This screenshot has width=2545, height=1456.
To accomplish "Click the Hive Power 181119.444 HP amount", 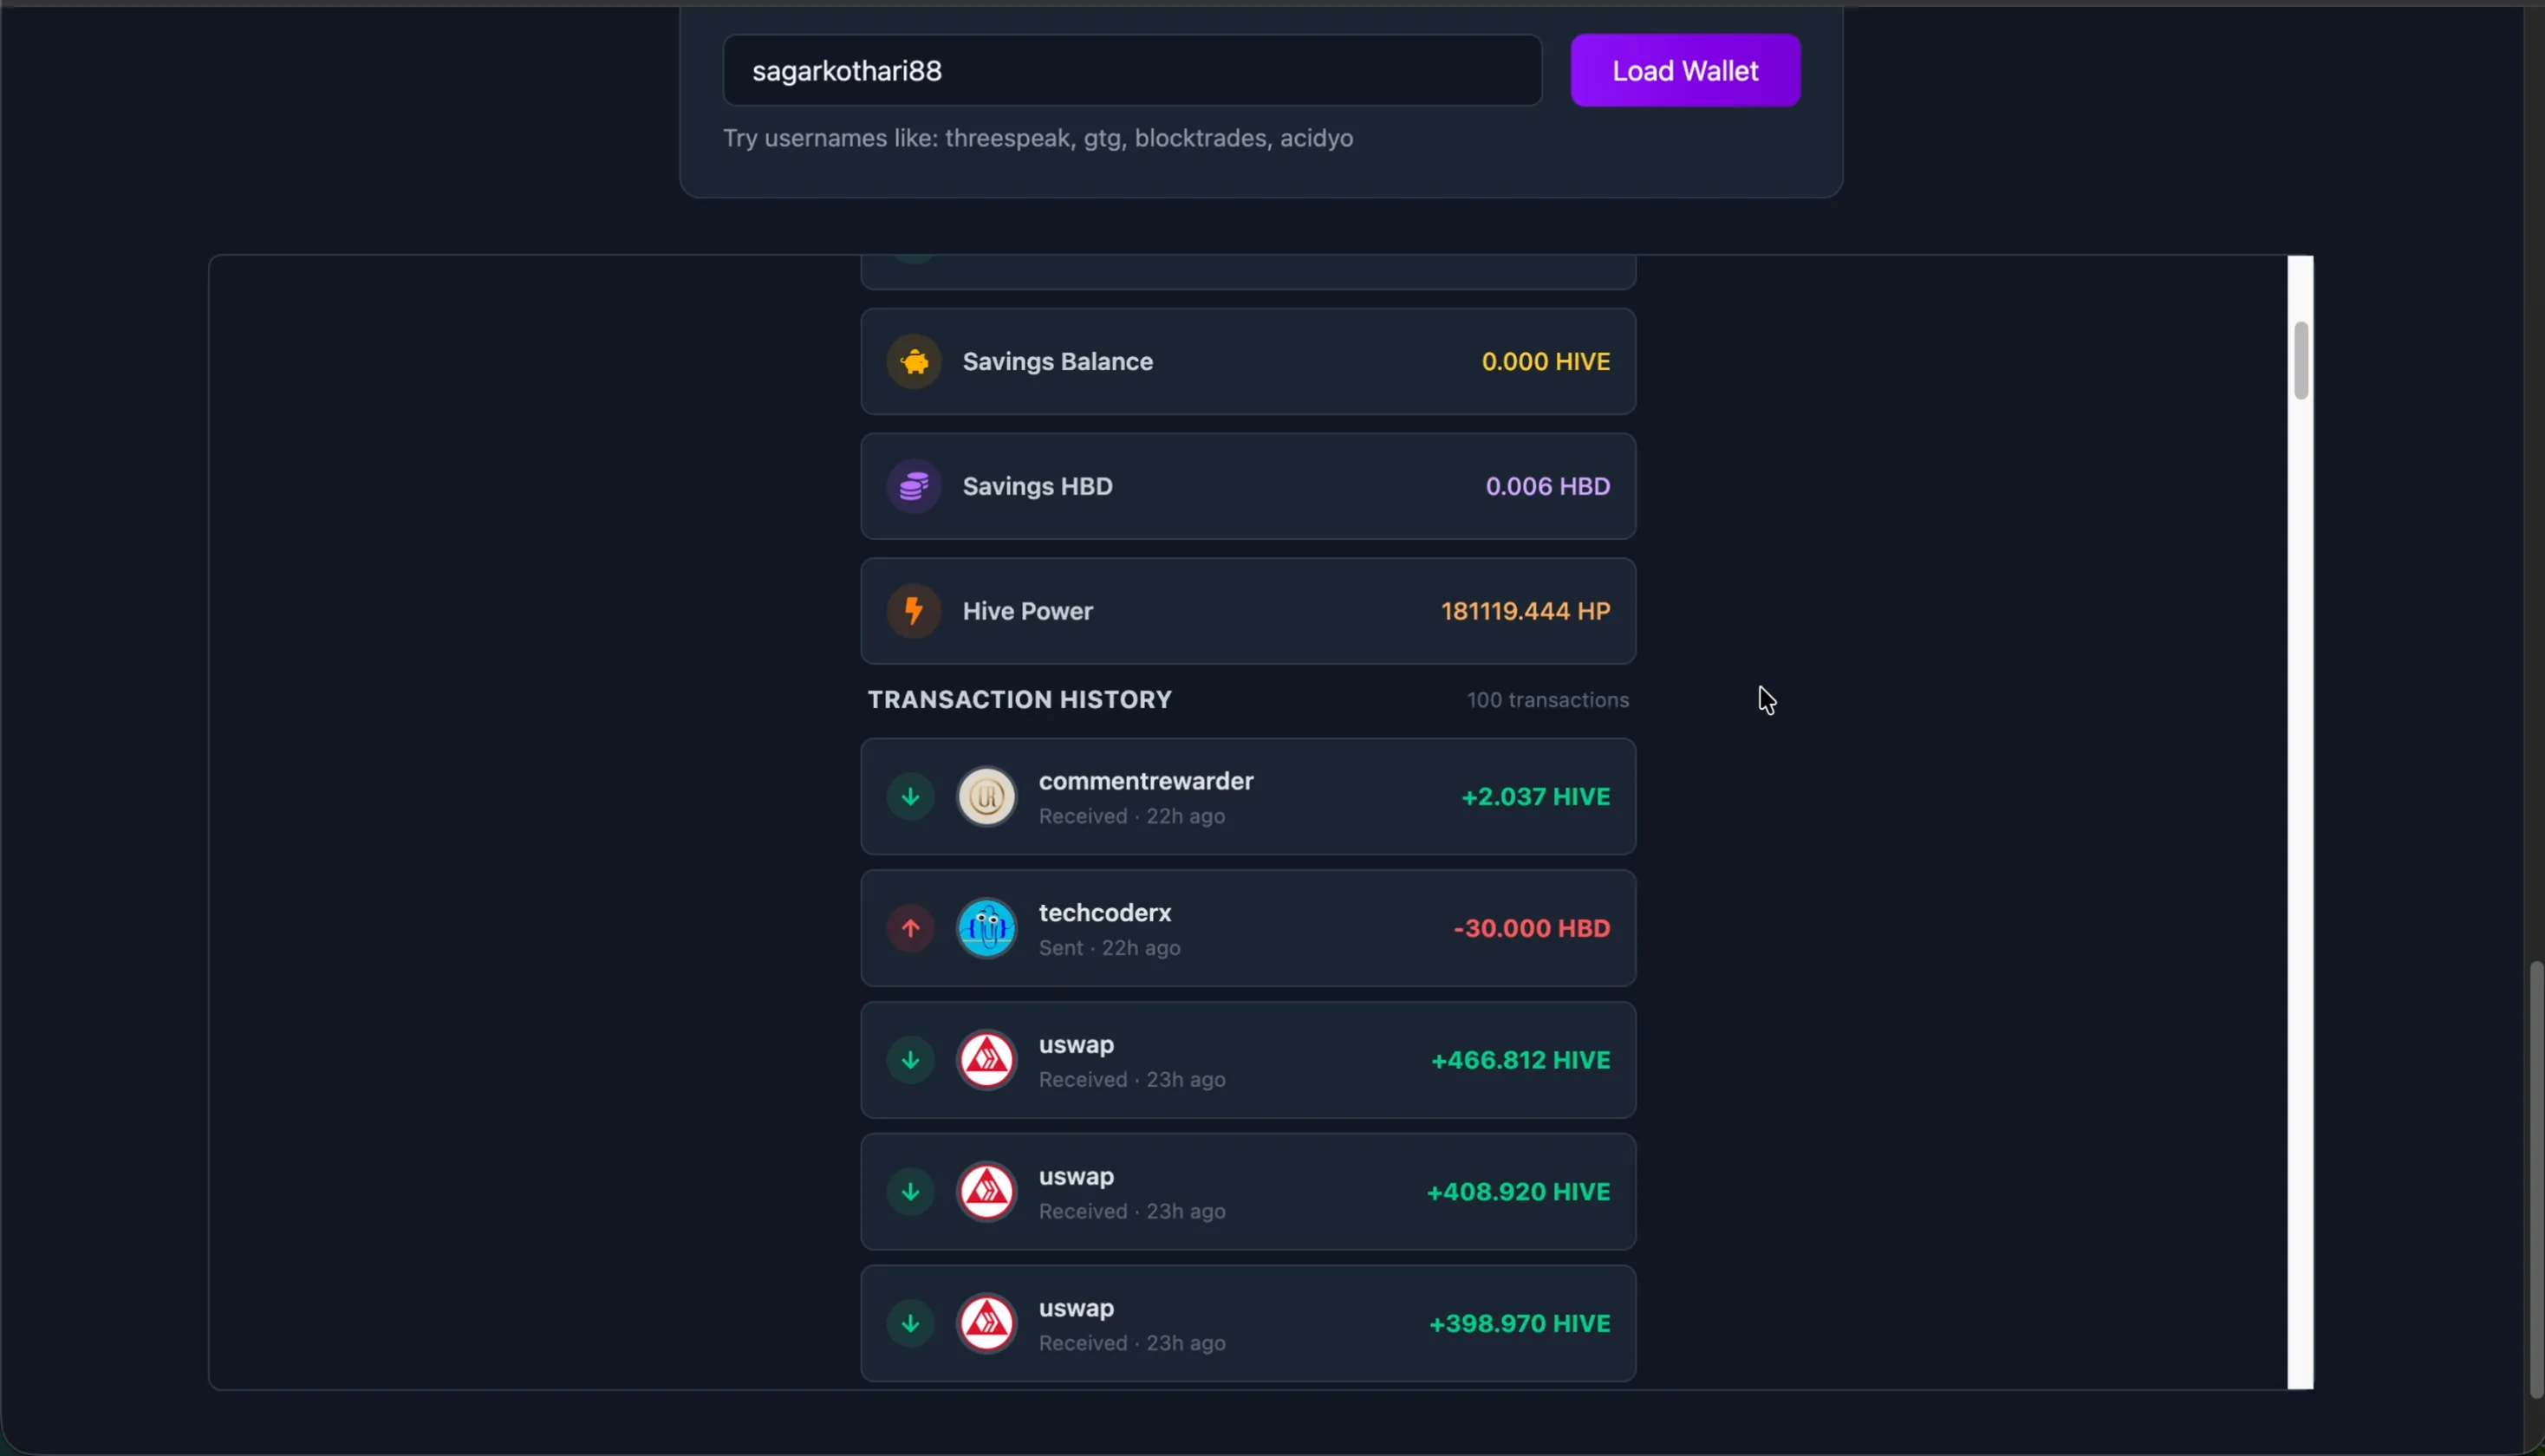I will pos(1525,611).
